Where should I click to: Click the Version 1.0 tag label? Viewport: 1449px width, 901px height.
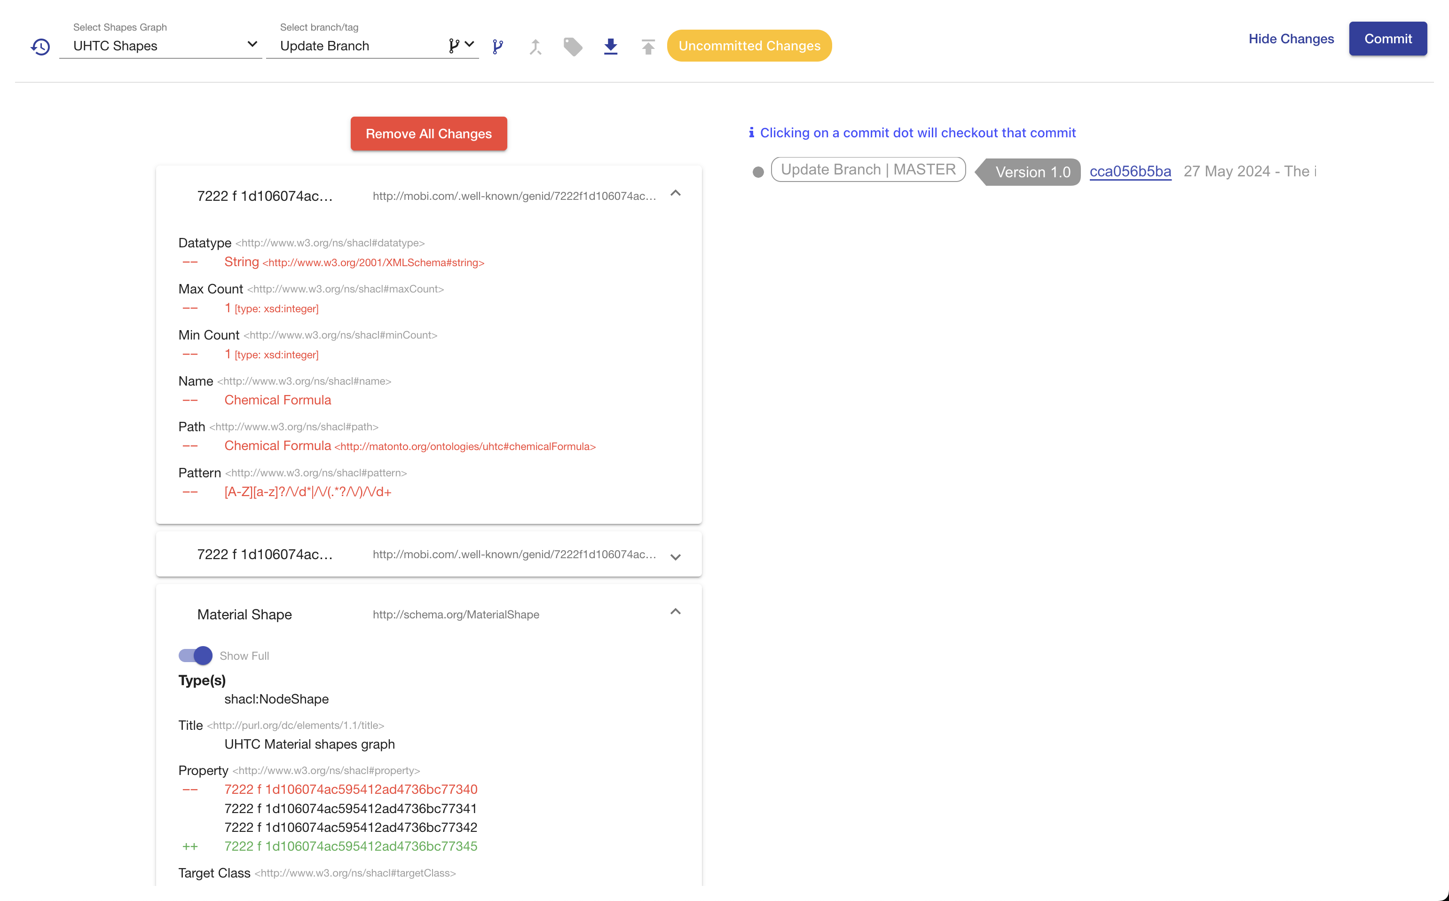1031,169
